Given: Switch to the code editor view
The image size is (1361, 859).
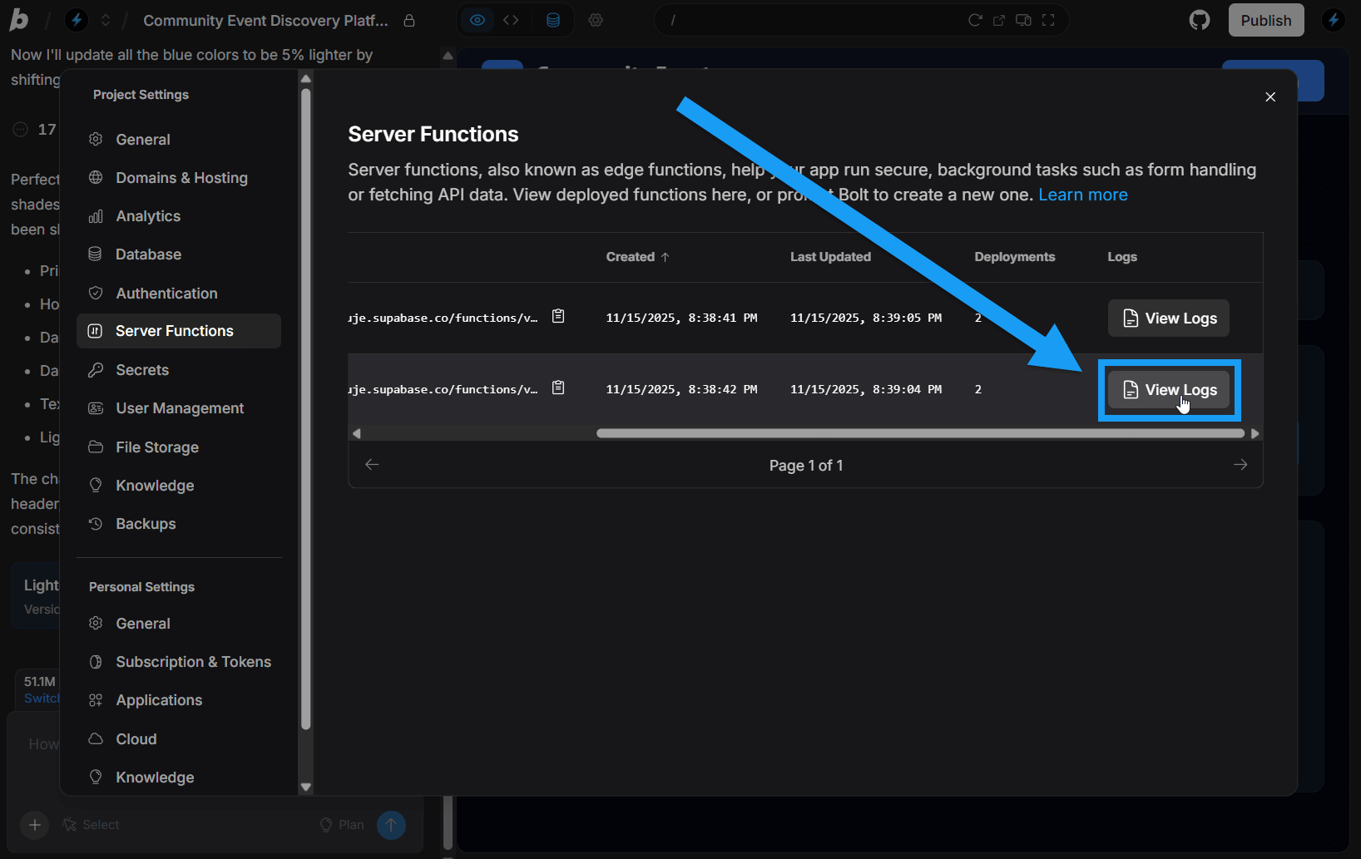Looking at the screenshot, I should 510,20.
